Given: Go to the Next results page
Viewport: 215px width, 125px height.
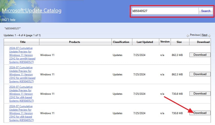Looking at the screenshot, I should coord(204,35).
